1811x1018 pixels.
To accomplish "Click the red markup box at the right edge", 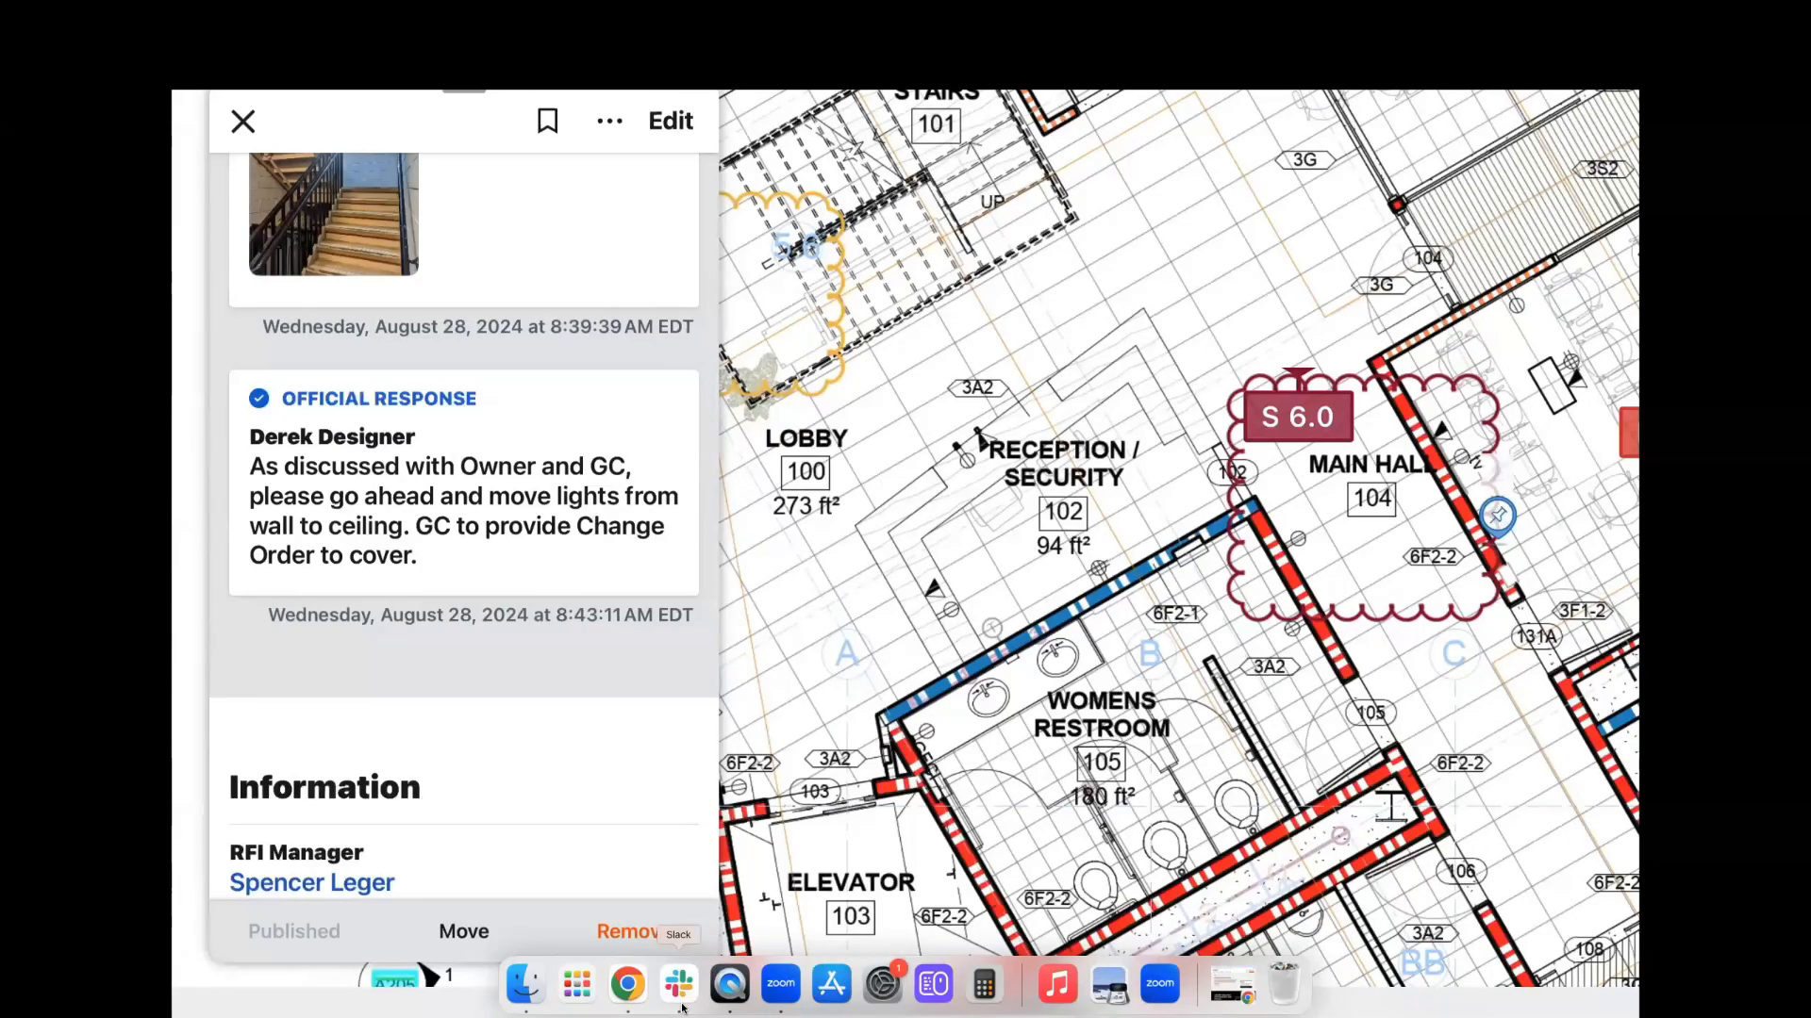I will click(1629, 433).
